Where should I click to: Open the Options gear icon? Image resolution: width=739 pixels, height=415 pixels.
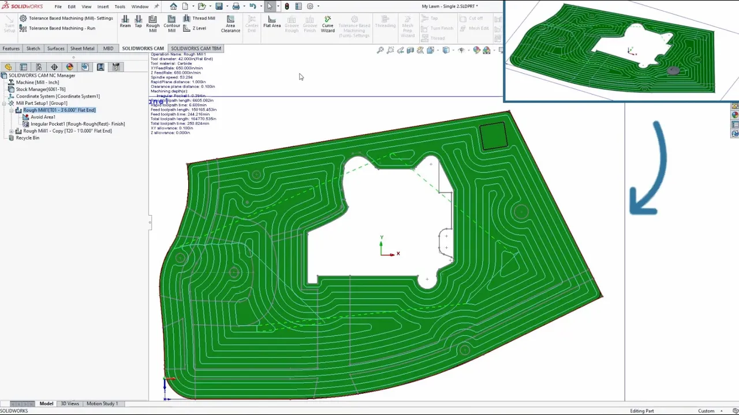[x=310, y=6]
